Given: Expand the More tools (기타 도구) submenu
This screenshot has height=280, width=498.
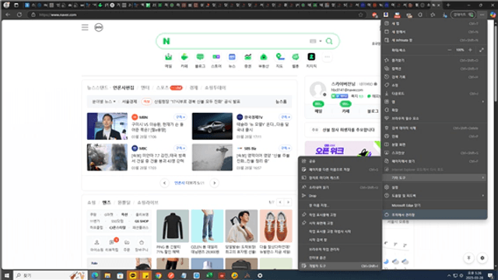Looking at the screenshot, I should (434, 178).
